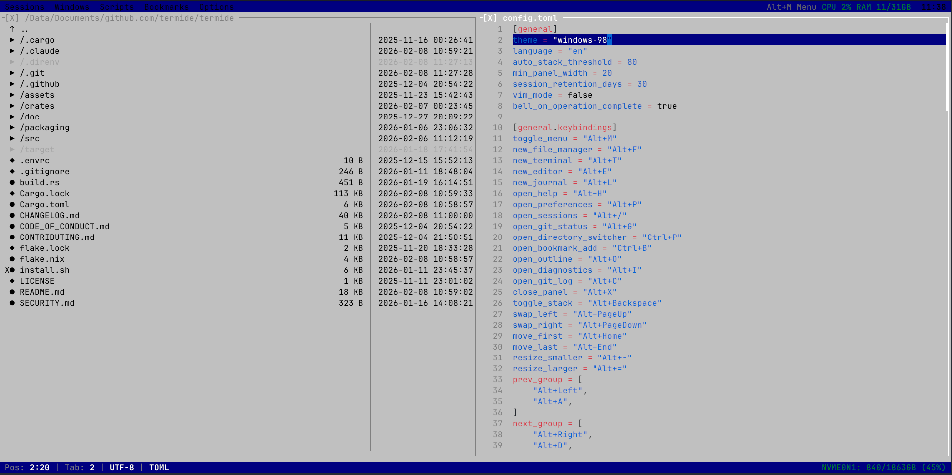Toggle the [X] checkbox on the config.toml panel

489,17
